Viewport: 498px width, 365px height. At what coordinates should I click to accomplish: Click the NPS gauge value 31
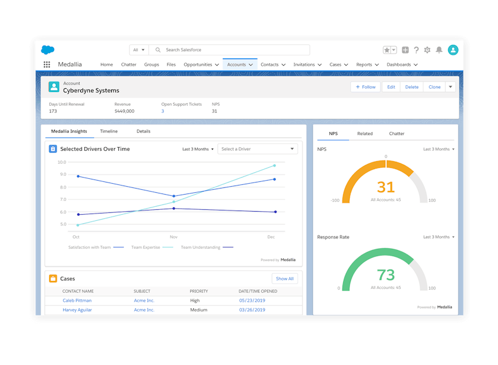[386, 187]
